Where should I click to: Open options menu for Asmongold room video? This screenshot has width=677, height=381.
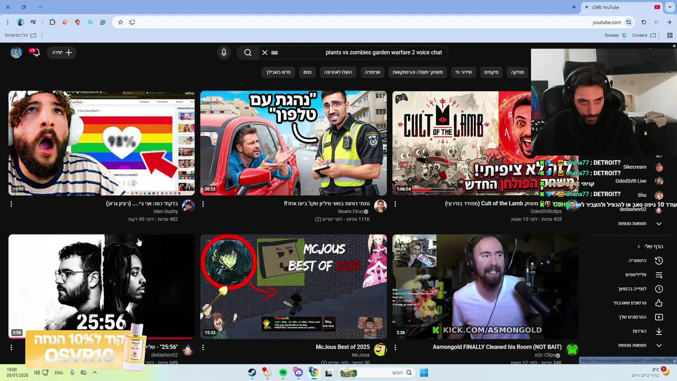click(x=395, y=348)
